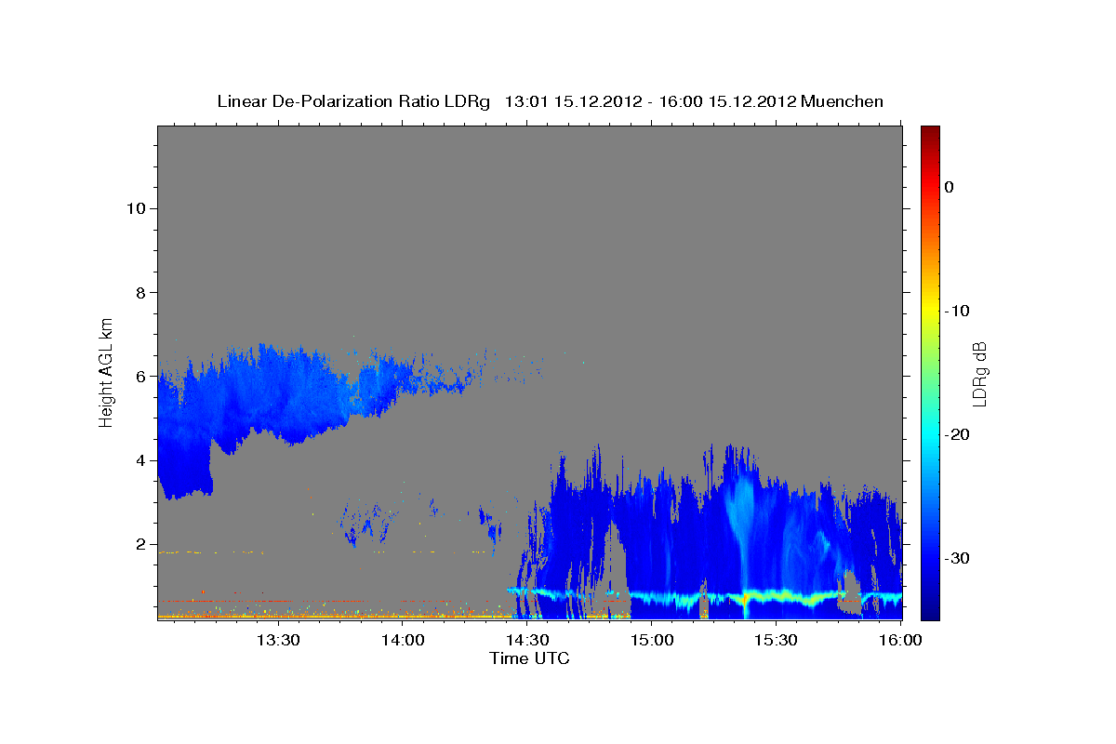Click the height tick label 4

[x=139, y=460]
